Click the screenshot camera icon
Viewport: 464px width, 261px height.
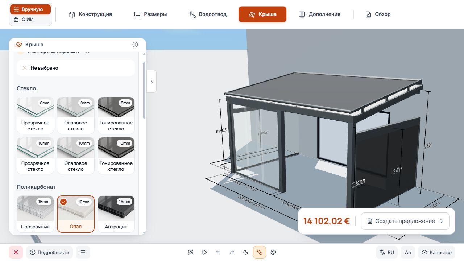click(x=191, y=252)
